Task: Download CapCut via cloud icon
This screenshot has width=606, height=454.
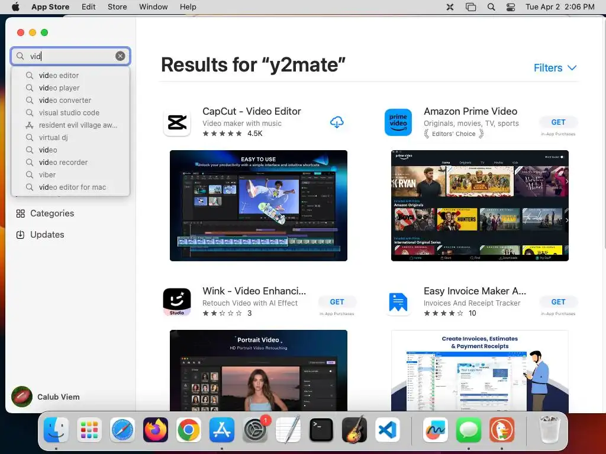Action: point(337,122)
